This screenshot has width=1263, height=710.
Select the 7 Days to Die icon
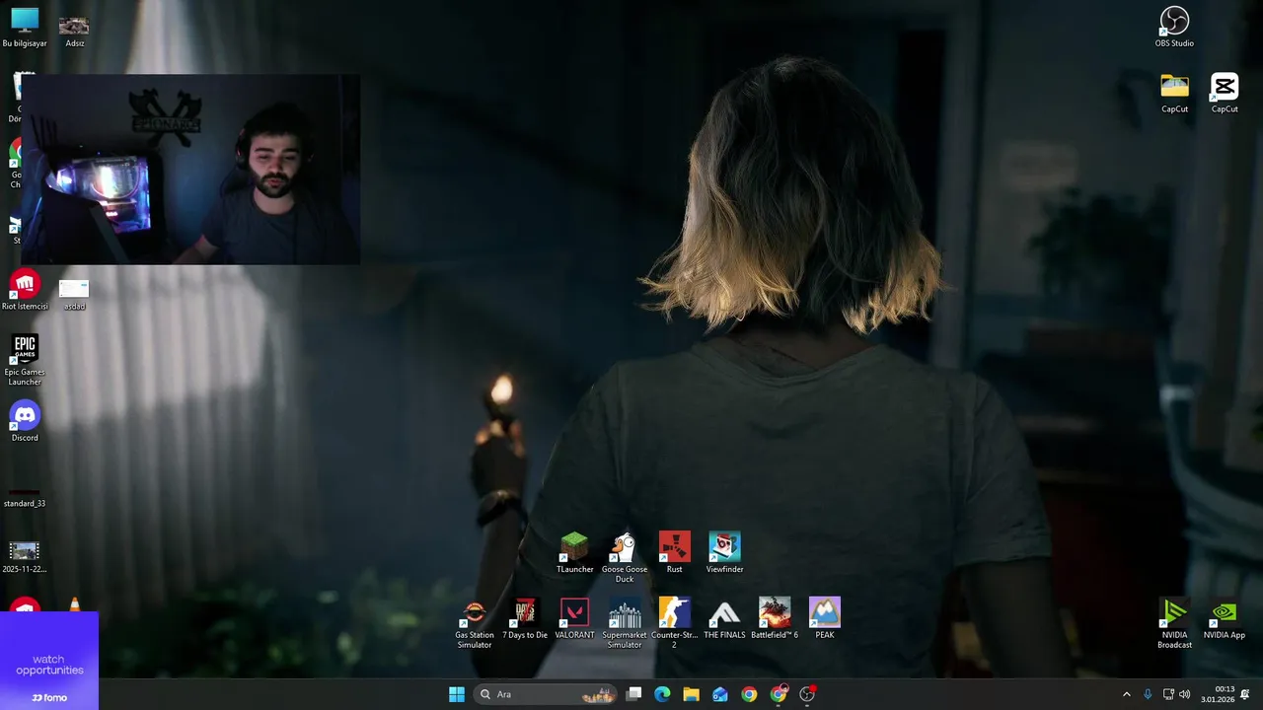525,619
